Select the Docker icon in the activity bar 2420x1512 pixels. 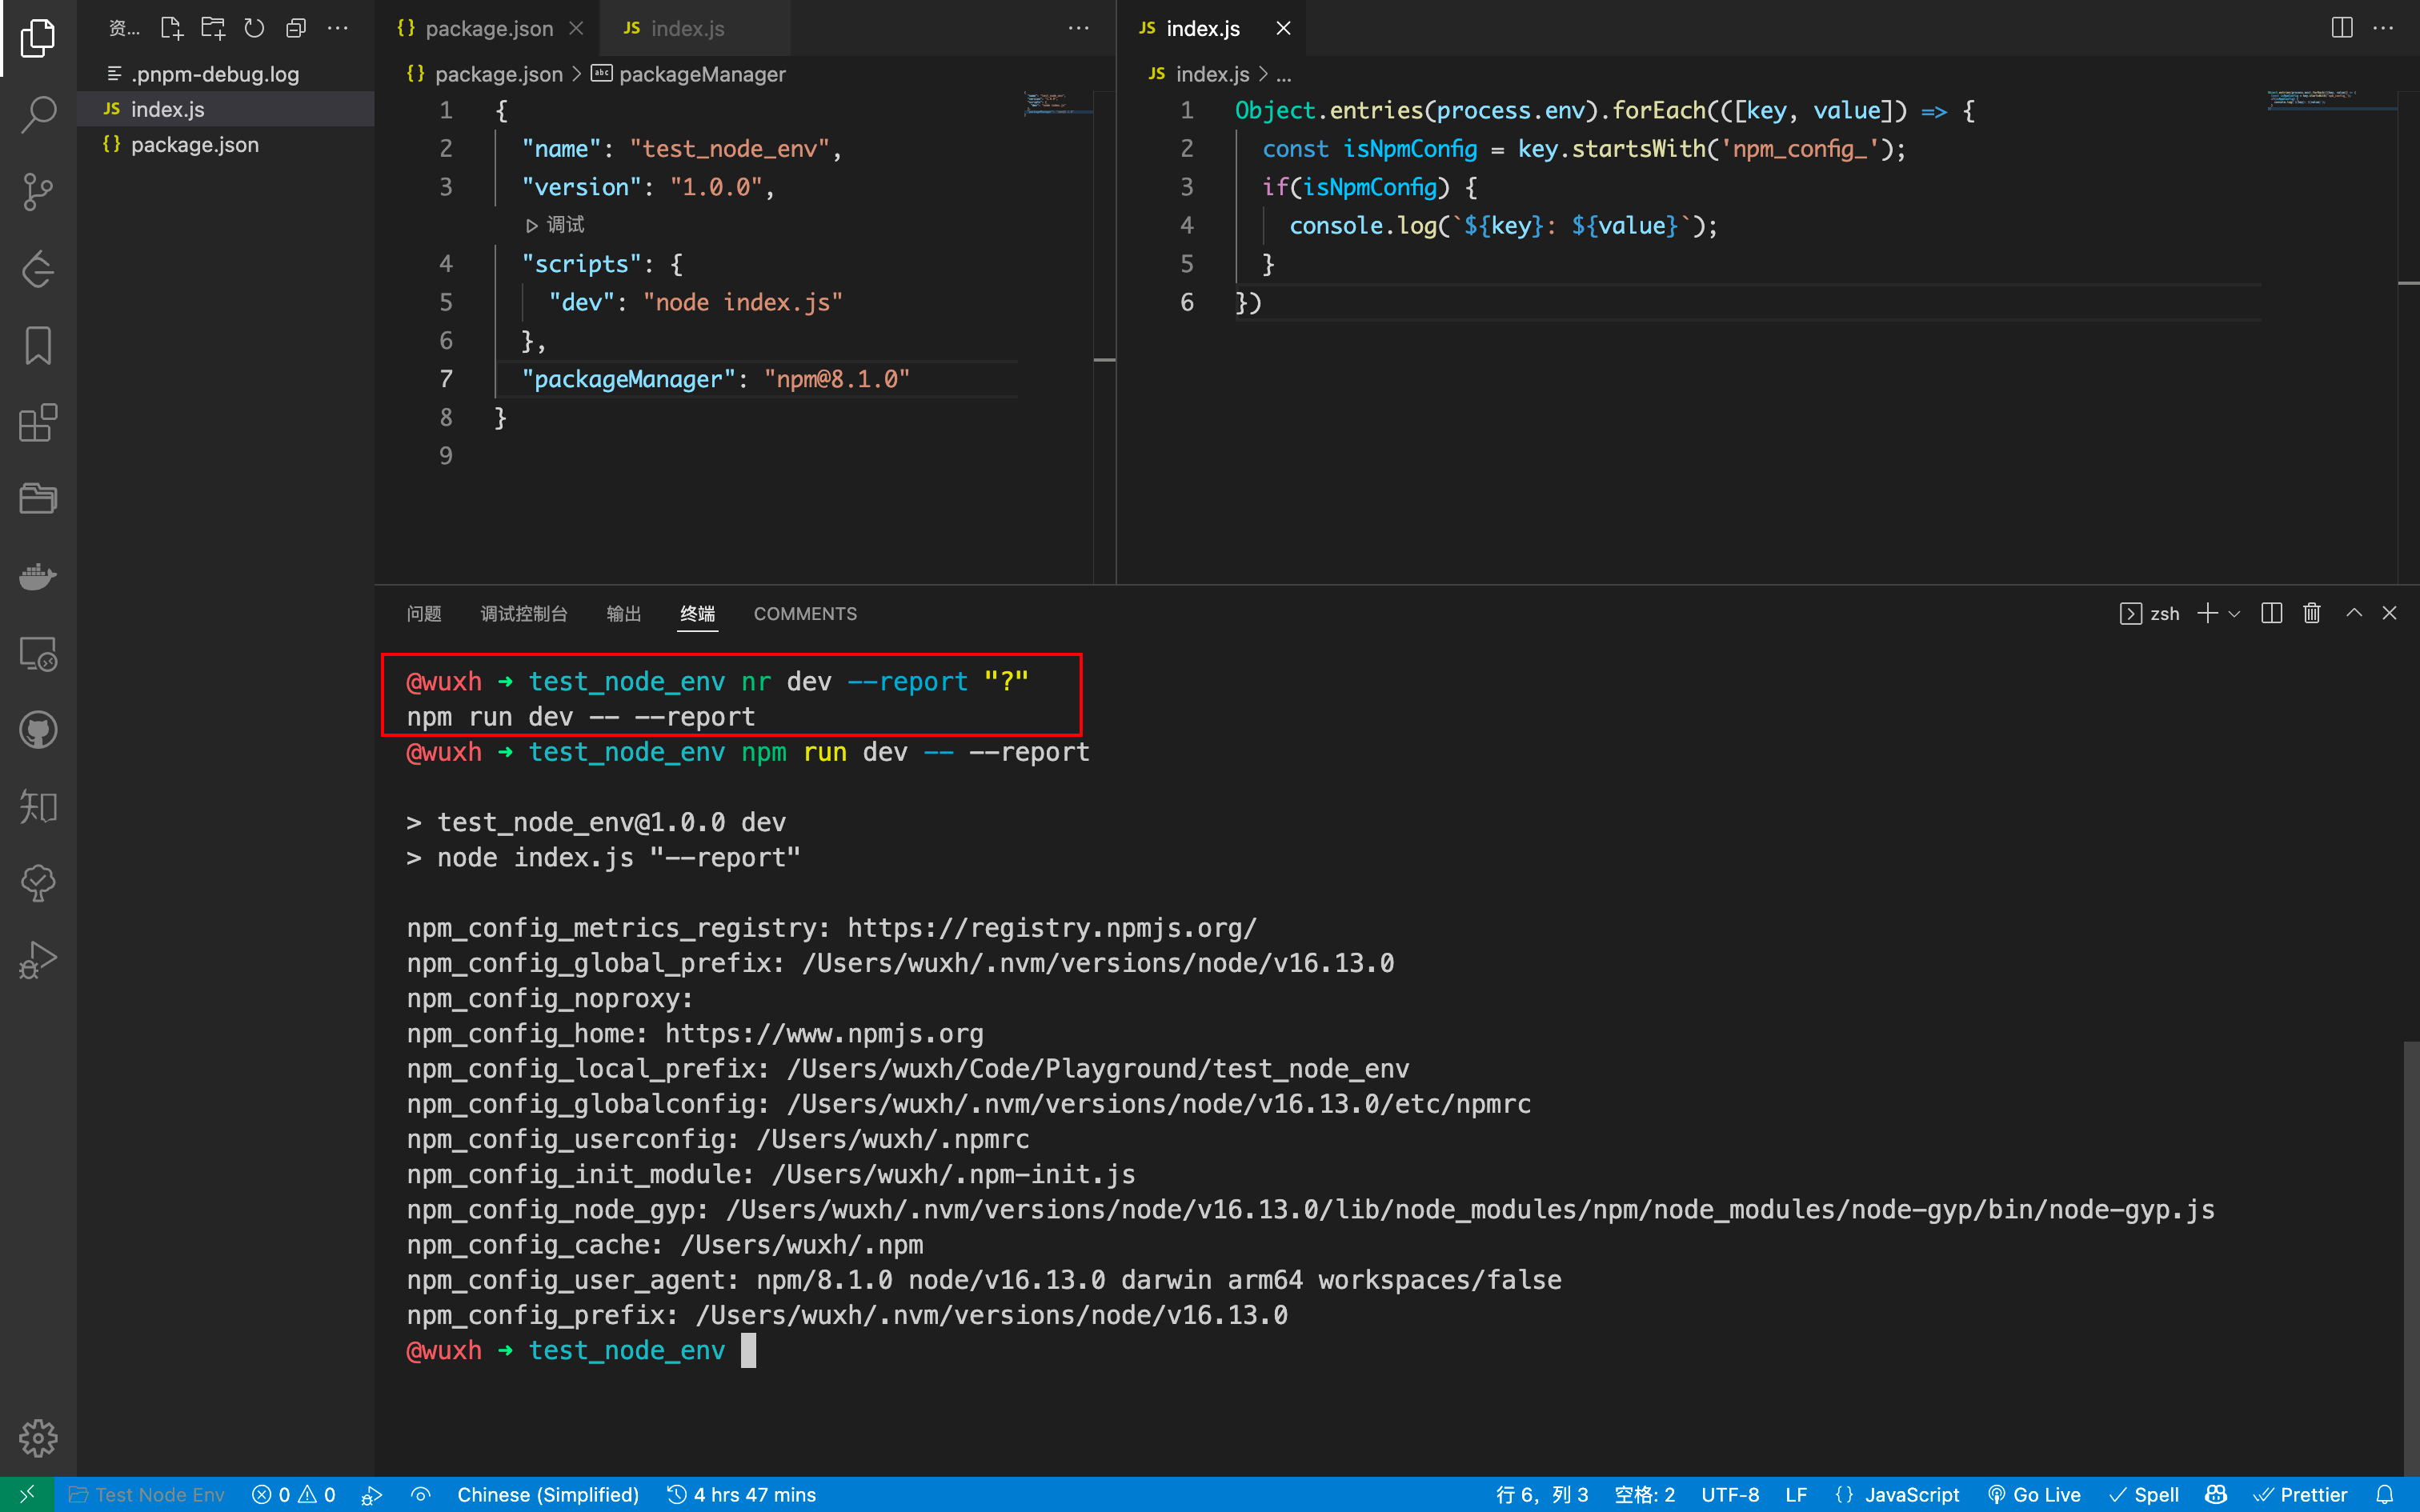(37, 576)
